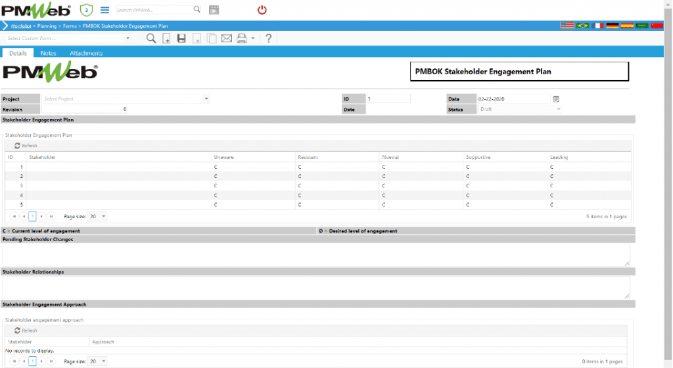Open the shield notifications badge showing 3

(x=86, y=10)
